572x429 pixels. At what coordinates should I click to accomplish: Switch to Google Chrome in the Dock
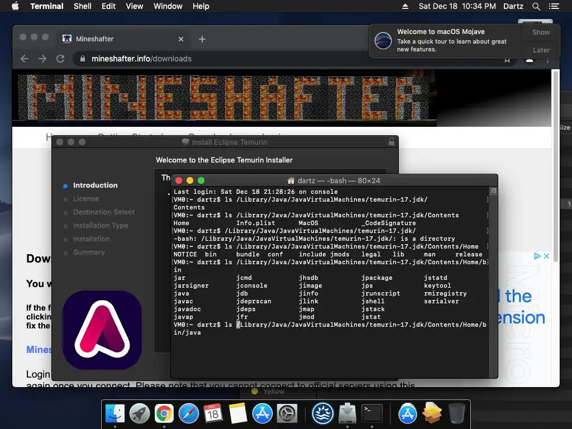coord(164,414)
